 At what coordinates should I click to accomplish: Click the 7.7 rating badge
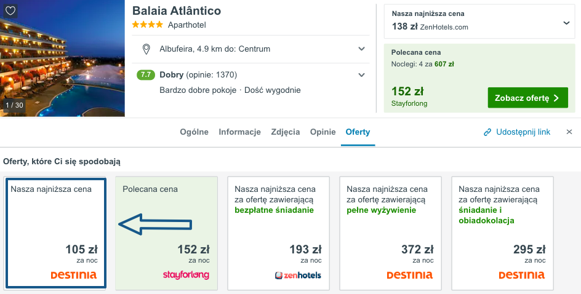point(146,75)
